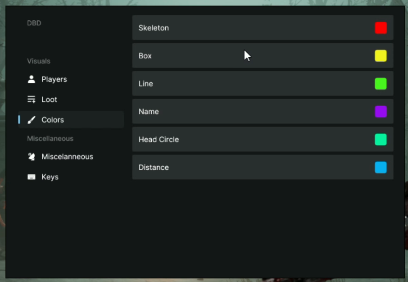Image resolution: width=408 pixels, height=282 pixels.
Task: Click the Visuals section header
Action: 39,61
